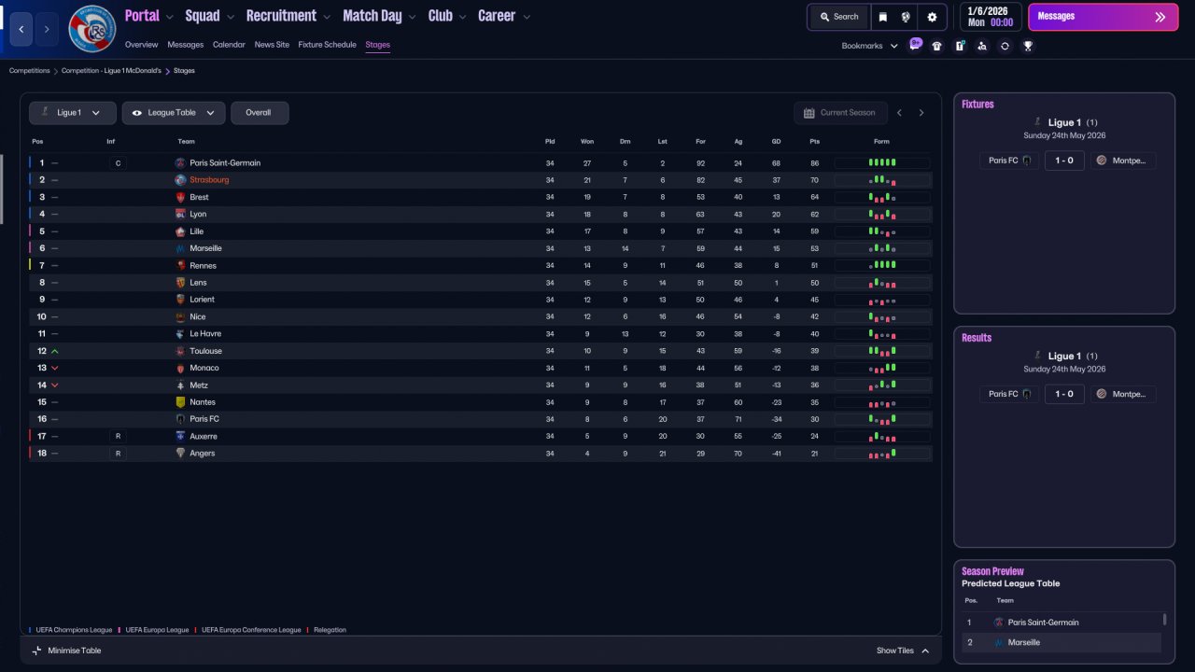Click the circular arrows shortcut icon
The height and width of the screenshot is (672, 1195).
(1005, 46)
